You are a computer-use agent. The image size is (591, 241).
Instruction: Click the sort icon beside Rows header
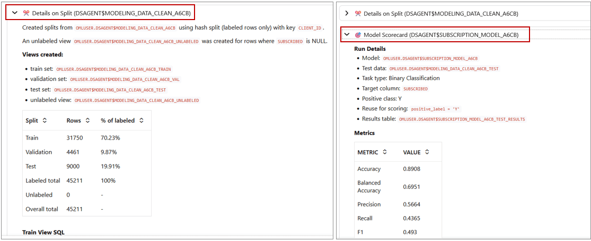click(x=87, y=121)
